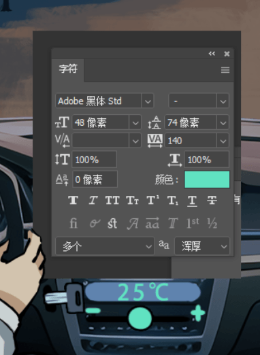Click the 1st ordinals OpenType icon

click(x=193, y=223)
